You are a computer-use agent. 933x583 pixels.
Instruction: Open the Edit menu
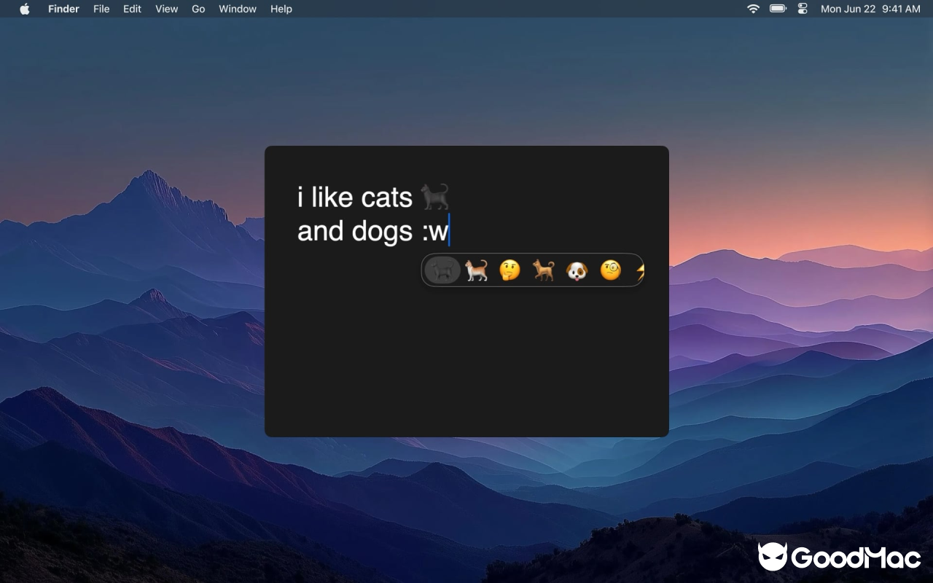point(132,9)
